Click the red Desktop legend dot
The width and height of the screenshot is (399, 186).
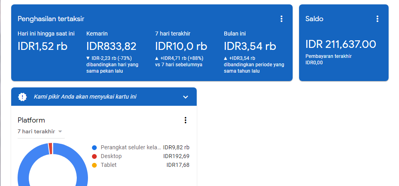click(x=94, y=156)
